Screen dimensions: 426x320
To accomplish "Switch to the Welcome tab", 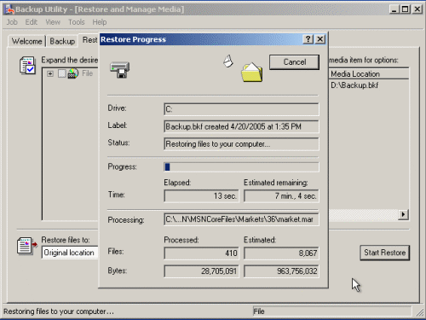I will (x=26, y=41).
